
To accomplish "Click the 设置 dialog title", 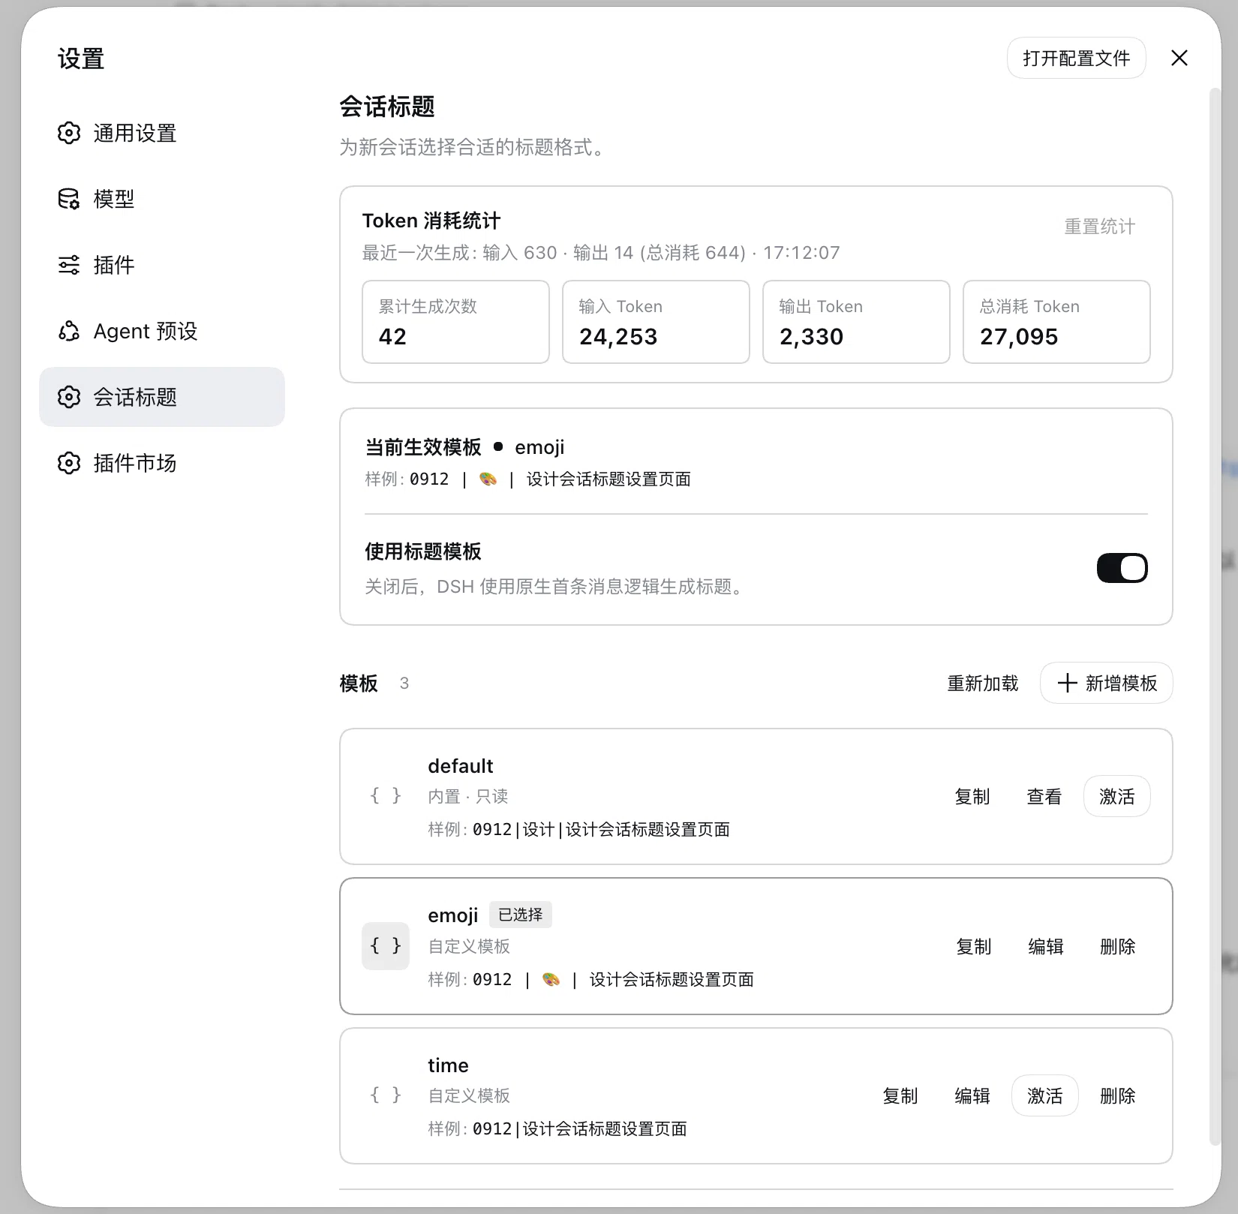I will point(81,59).
